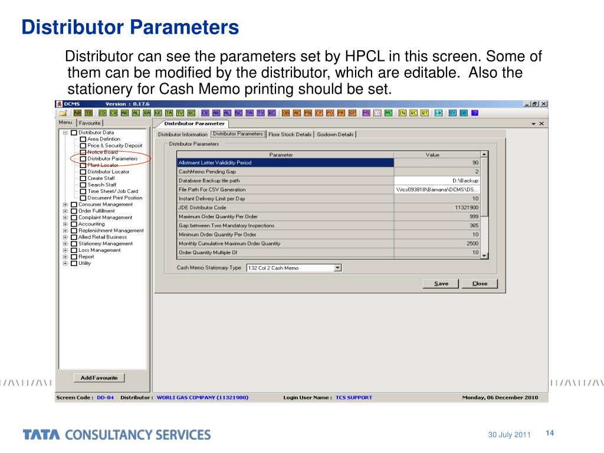The width and height of the screenshot is (604, 453).
Task: Click the green CR toolbar icon
Action: [x=114, y=113]
